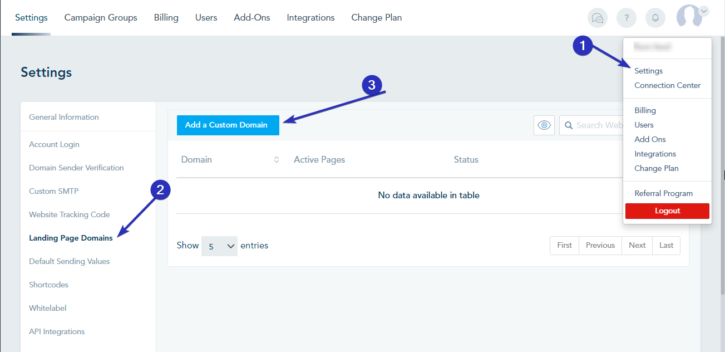
Task: Go to the Last page of entries
Action: (x=666, y=245)
